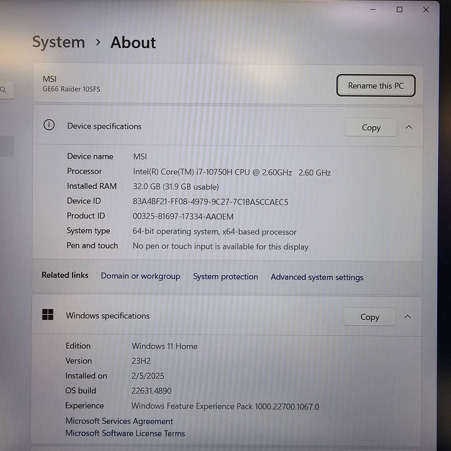Open Advanced system settings link
Viewport: 451px width, 451px height.
pos(317,277)
